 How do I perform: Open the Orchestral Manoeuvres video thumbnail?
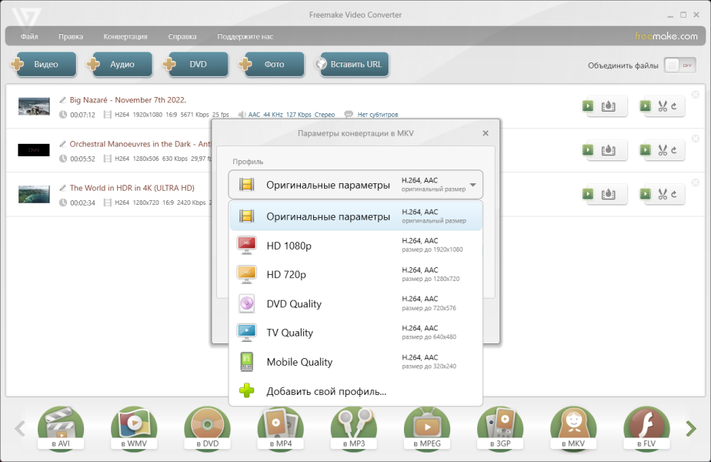point(34,149)
